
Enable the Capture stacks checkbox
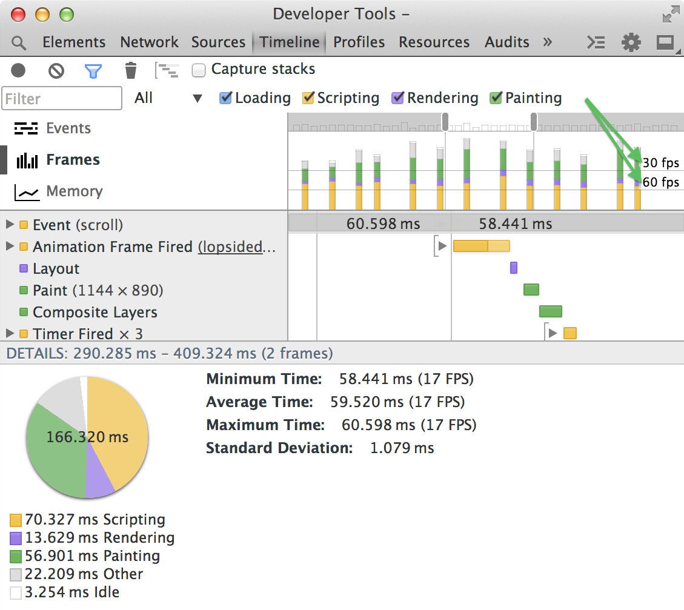pos(199,70)
